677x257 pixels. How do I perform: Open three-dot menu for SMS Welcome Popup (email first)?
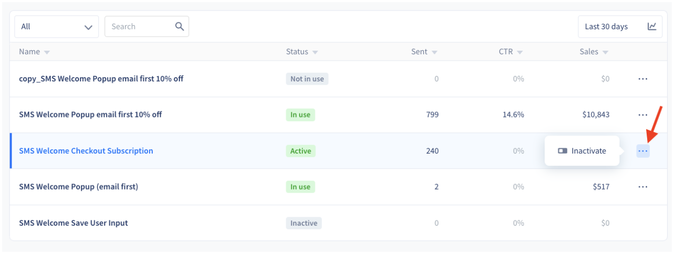[x=643, y=186]
